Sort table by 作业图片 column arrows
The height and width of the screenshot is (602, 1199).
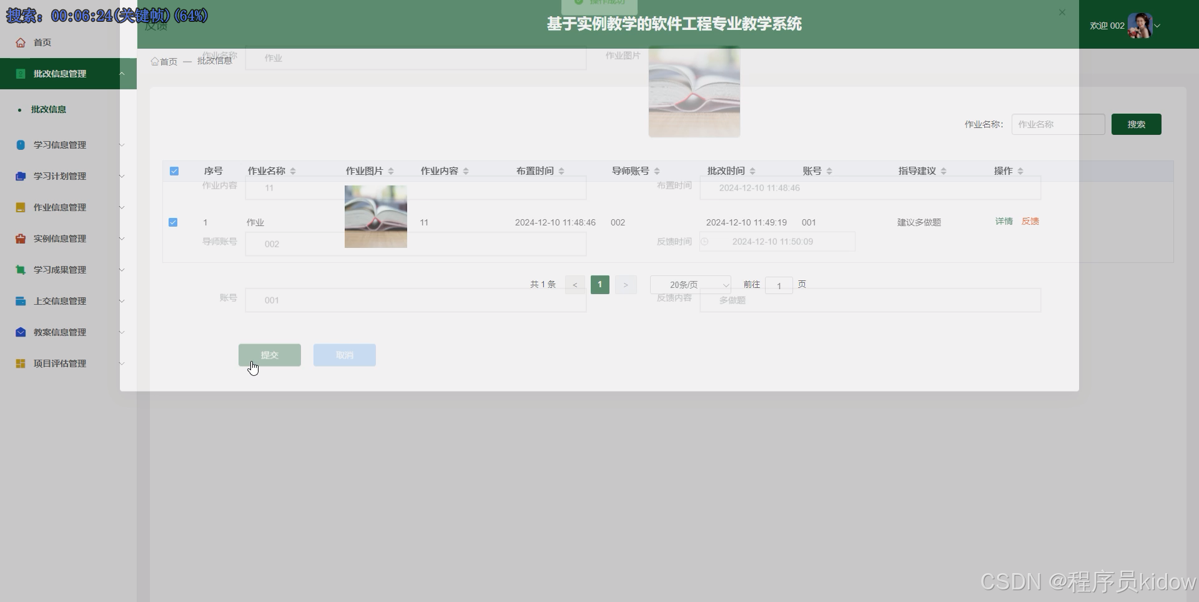391,171
